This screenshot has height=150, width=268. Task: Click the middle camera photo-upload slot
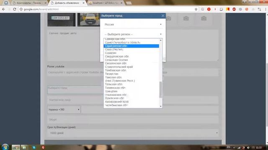click(x=186, y=18)
